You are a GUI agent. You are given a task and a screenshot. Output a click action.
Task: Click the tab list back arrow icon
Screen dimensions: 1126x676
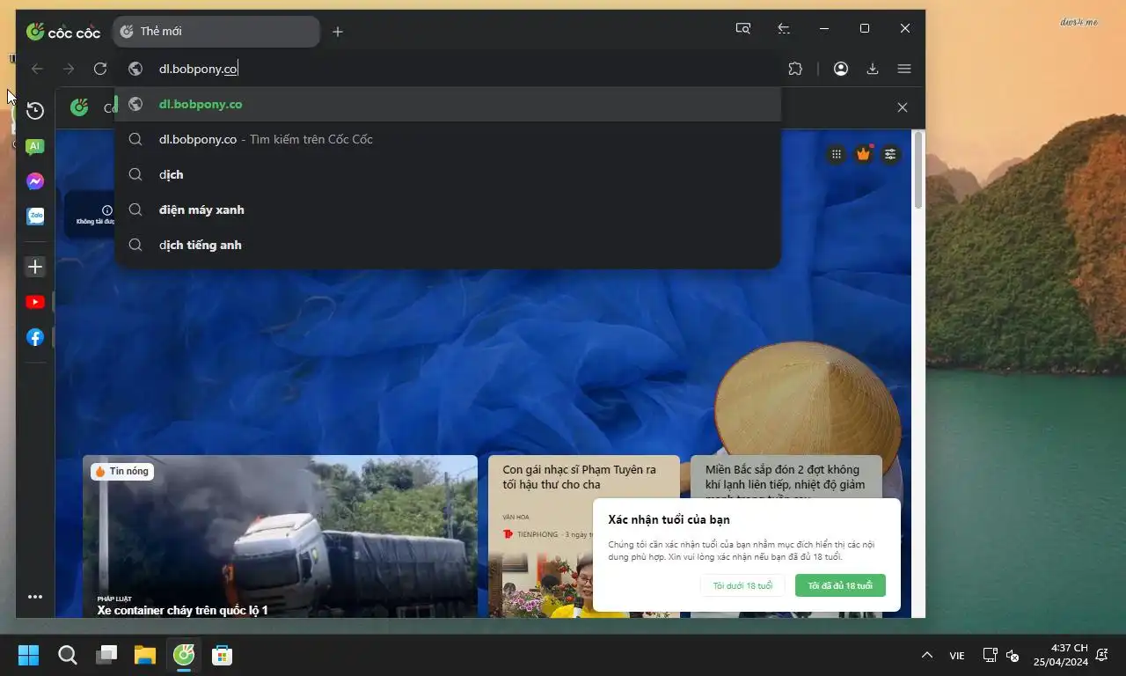[783, 29]
